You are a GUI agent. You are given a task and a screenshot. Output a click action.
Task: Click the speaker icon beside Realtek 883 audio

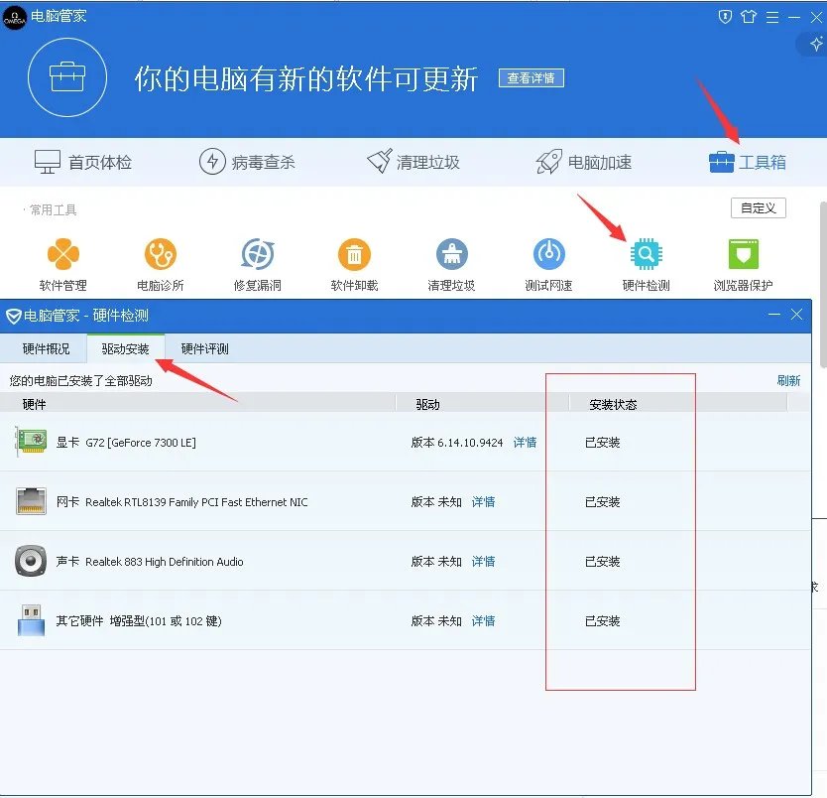click(x=30, y=559)
